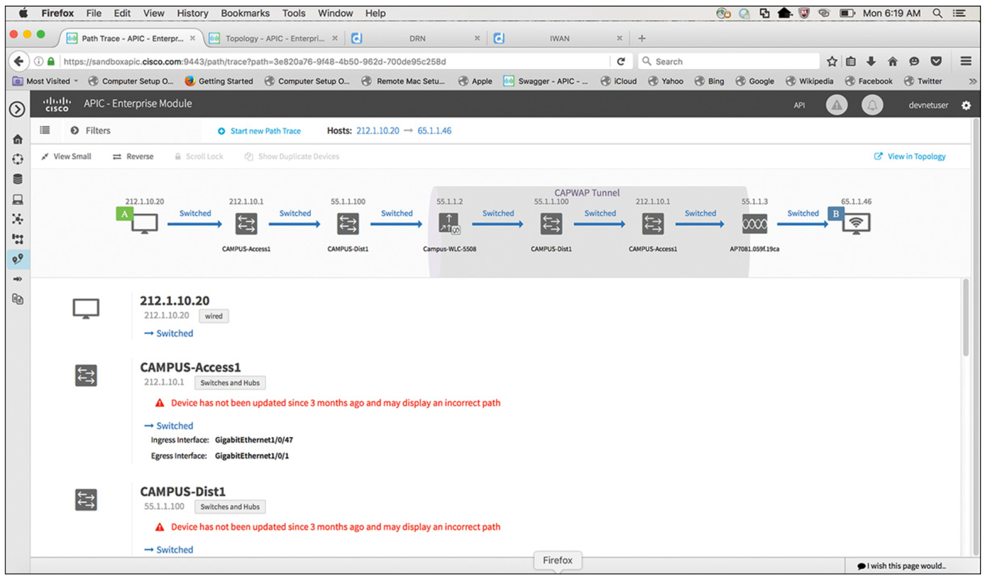
Task: Select the Path Trace pin icon in sidebar
Action: click(x=18, y=259)
